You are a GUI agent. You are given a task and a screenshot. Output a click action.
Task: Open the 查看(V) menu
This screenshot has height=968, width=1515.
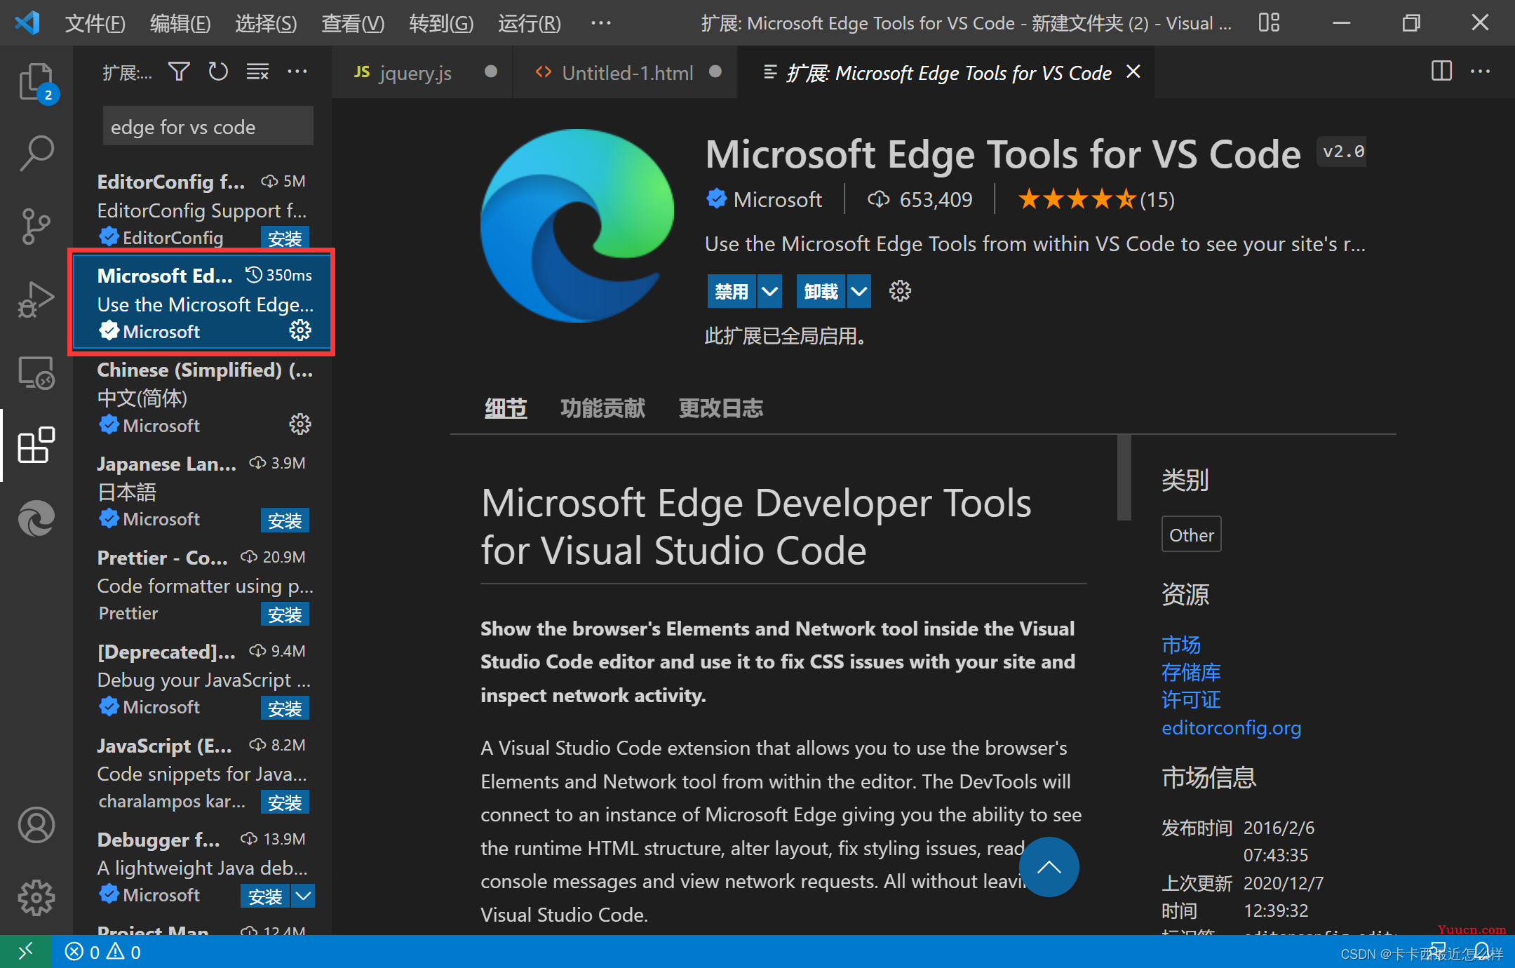(353, 24)
